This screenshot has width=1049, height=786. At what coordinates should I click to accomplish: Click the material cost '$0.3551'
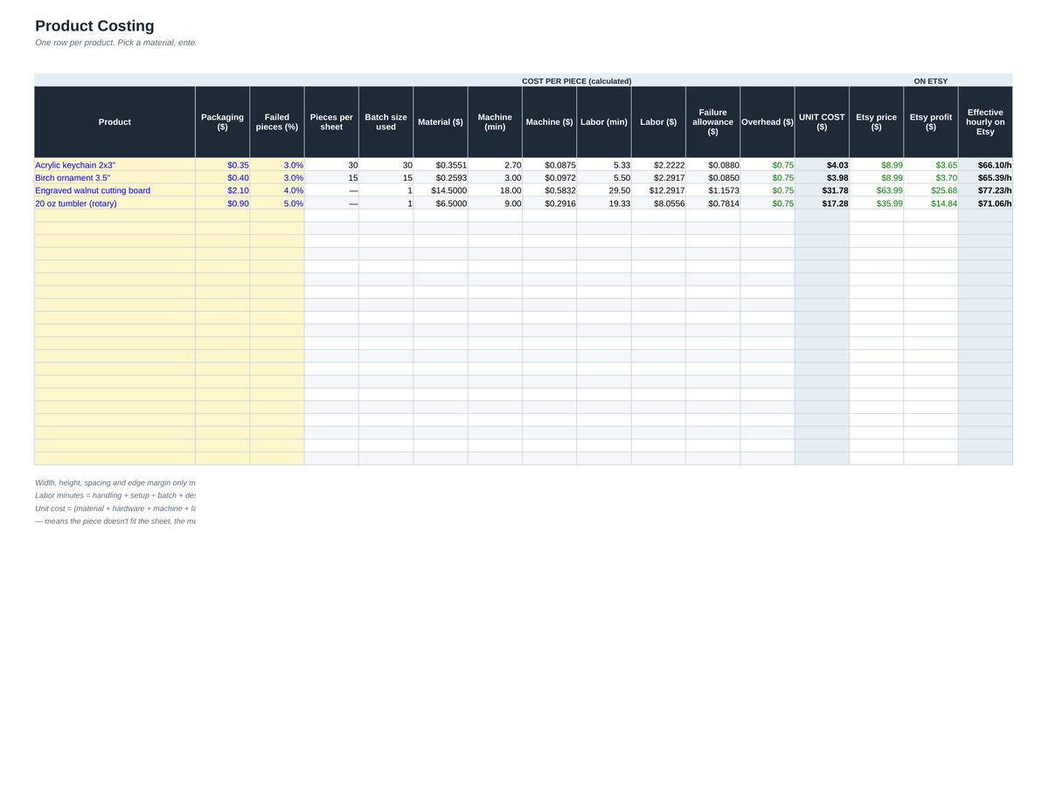tap(441, 165)
